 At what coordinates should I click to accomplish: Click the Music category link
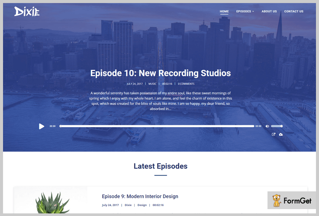(152, 84)
